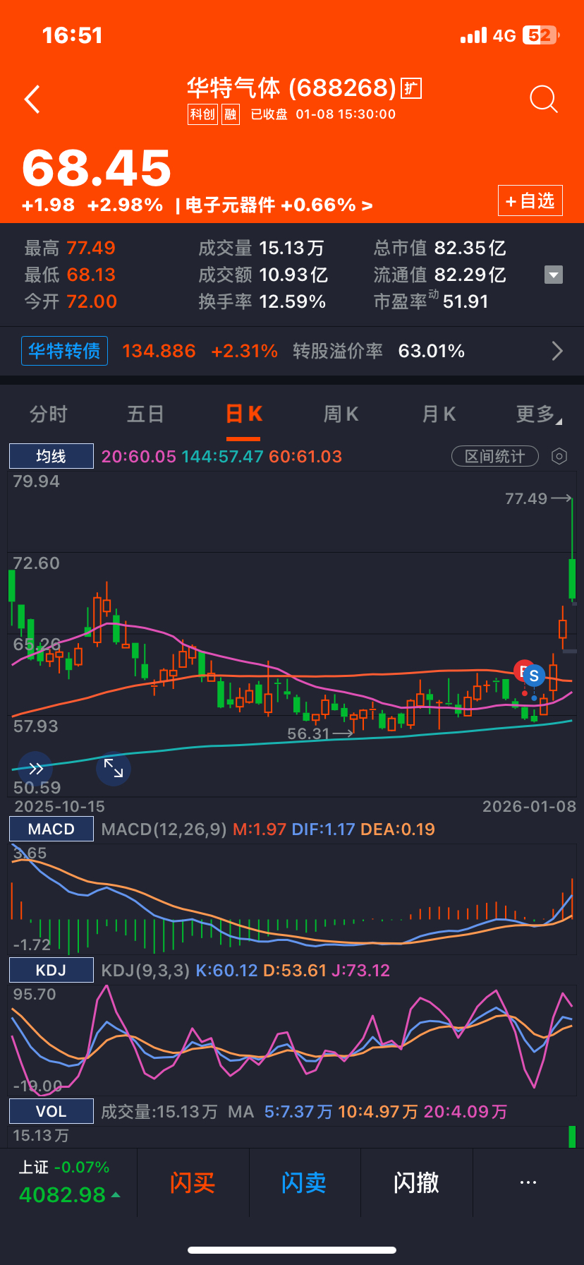Tap 换手率 12.59% value

pyautogui.click(x=293, y=301)
